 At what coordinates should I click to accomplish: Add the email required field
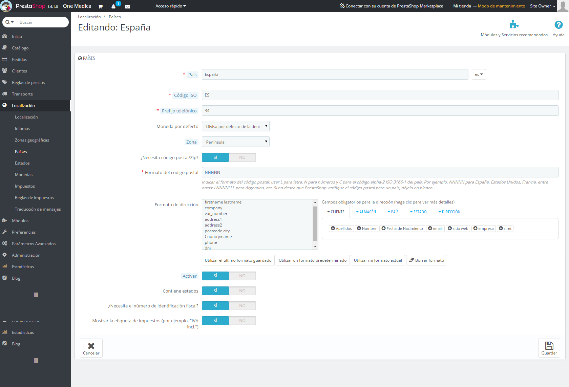435,229
